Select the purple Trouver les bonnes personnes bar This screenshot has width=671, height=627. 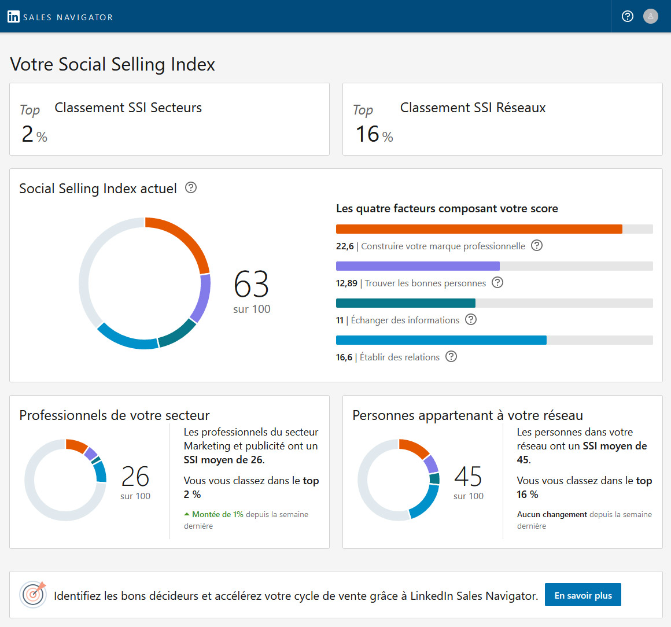pos(418,265)
